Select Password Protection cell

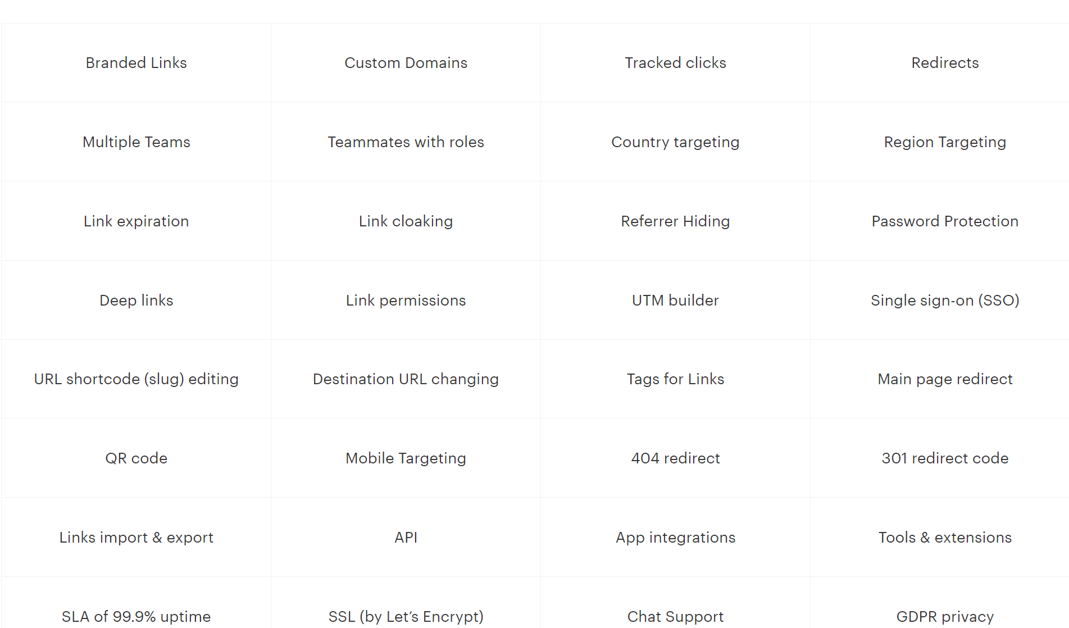945,221
